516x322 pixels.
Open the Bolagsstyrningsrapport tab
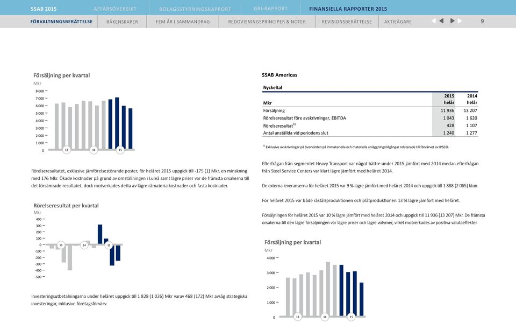point(195,9)
